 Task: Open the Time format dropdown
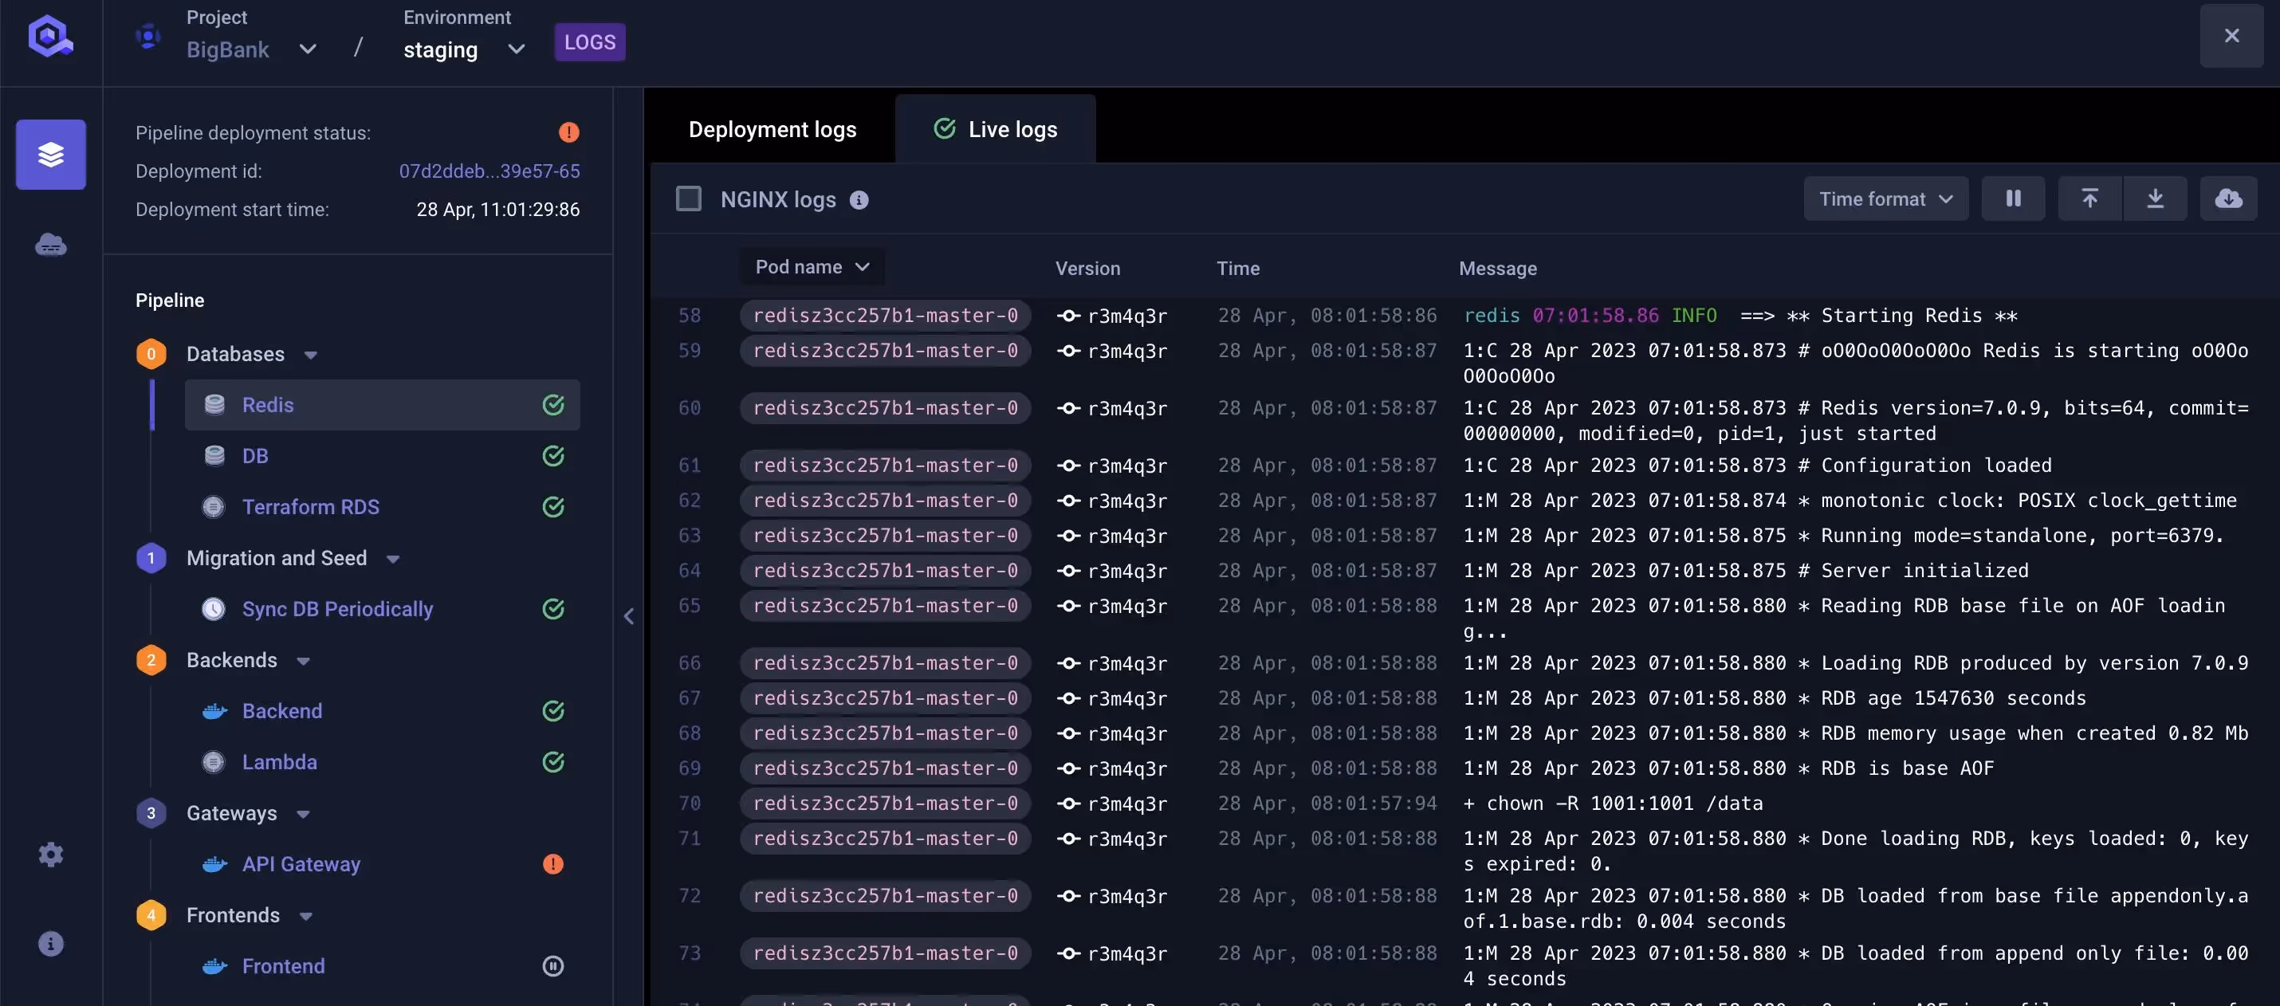[1885, 198]
